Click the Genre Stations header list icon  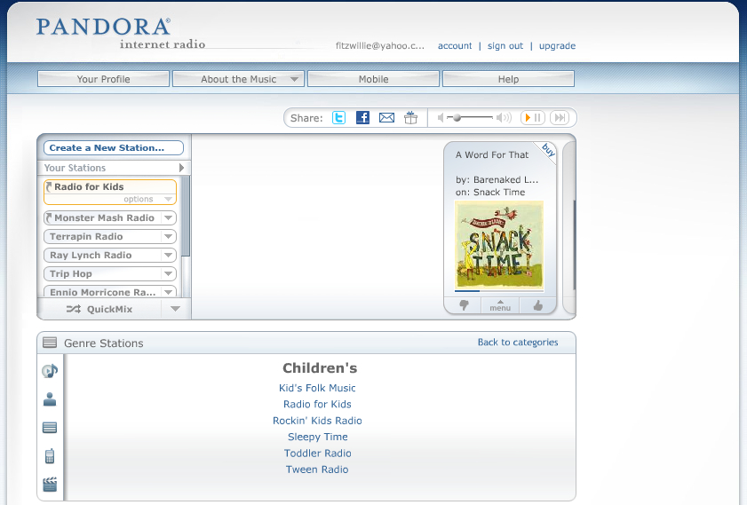(50, 343)
